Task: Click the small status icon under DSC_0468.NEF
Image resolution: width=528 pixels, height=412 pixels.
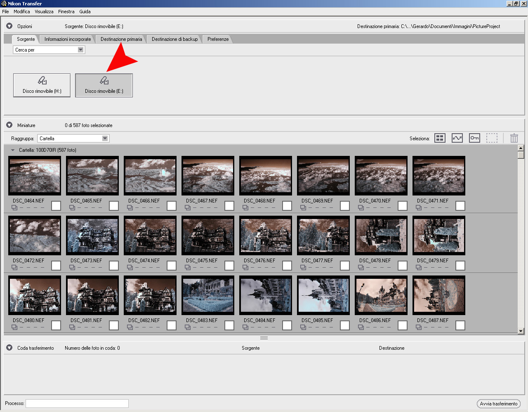Action: [x=245, y=207]
